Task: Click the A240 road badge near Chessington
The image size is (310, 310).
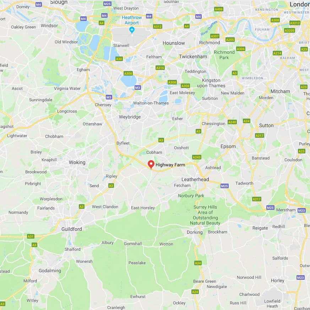Action: pos(232,122)
